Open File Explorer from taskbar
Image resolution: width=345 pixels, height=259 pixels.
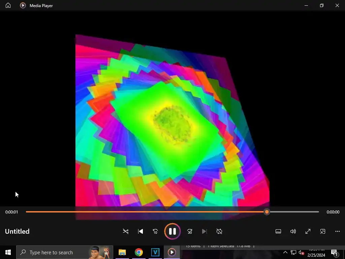122,252
